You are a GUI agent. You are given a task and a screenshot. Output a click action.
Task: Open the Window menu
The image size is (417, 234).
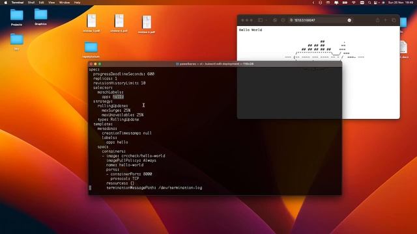pyautogui.click(x=65, y=3)
